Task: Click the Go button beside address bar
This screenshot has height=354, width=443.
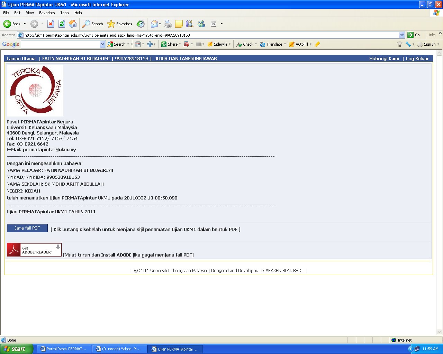Action: click(414, 35)
